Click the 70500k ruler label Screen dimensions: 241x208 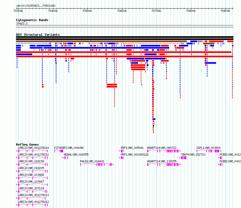click(87, 11)
